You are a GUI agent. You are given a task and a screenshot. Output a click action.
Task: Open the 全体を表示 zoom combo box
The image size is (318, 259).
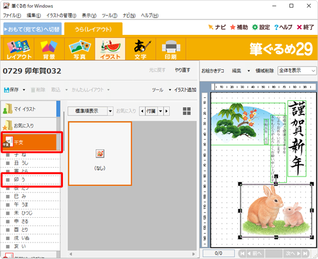point(297,70)
